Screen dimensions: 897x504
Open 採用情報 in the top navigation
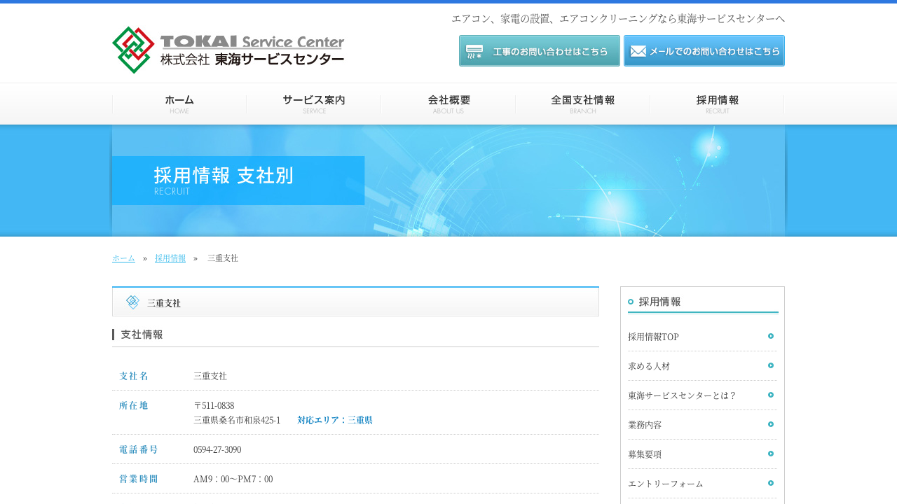pos(717,104)
